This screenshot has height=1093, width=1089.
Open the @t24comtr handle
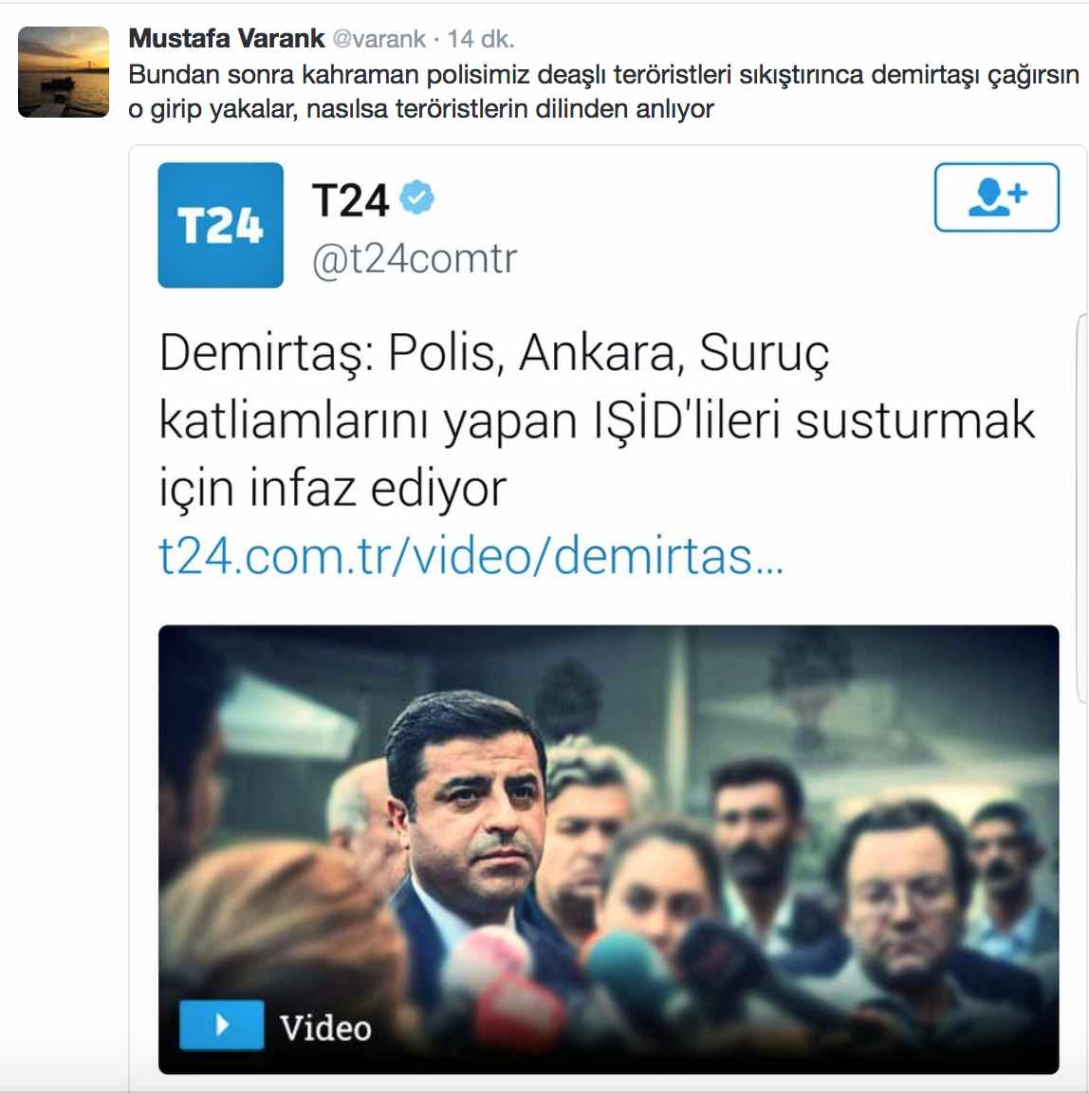[415, 259]
